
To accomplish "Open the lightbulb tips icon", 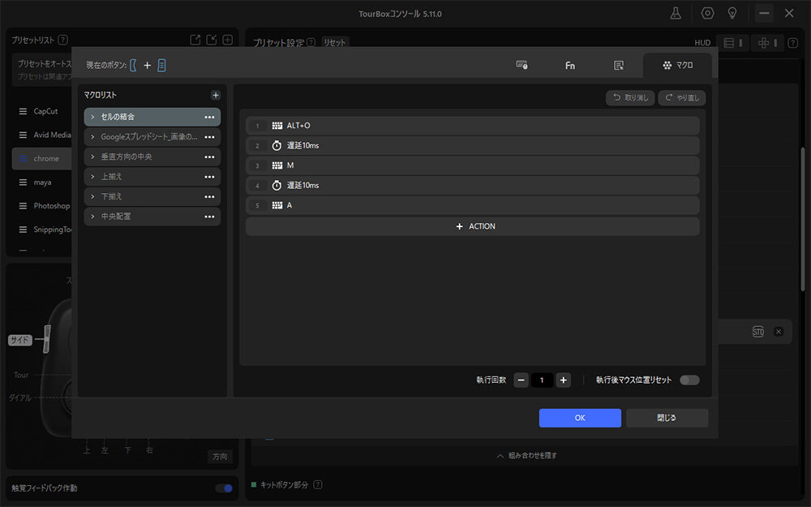I will click(732, 14).
